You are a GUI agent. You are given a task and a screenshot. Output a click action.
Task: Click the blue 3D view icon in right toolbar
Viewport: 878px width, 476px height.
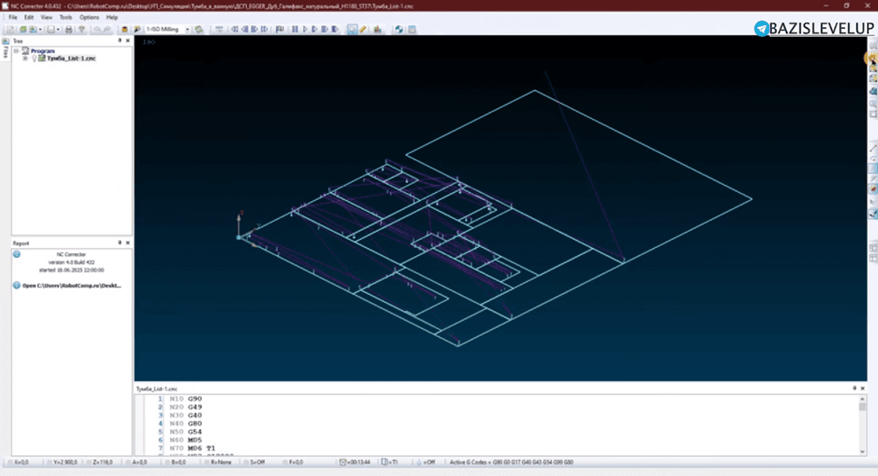point(873,91)
